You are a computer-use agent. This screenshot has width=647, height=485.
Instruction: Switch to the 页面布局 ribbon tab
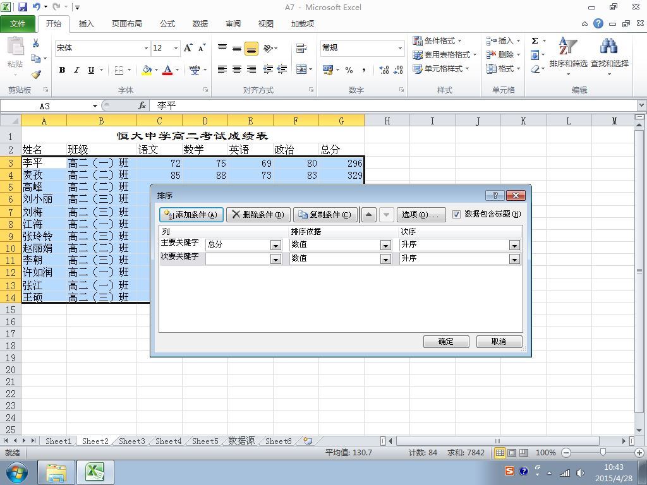[x=126, y=24]
